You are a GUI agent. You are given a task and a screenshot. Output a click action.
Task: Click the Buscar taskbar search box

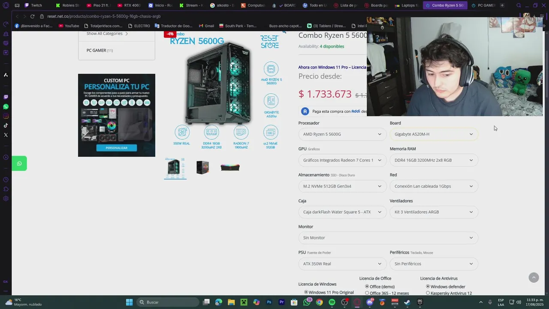click(167, 302)
